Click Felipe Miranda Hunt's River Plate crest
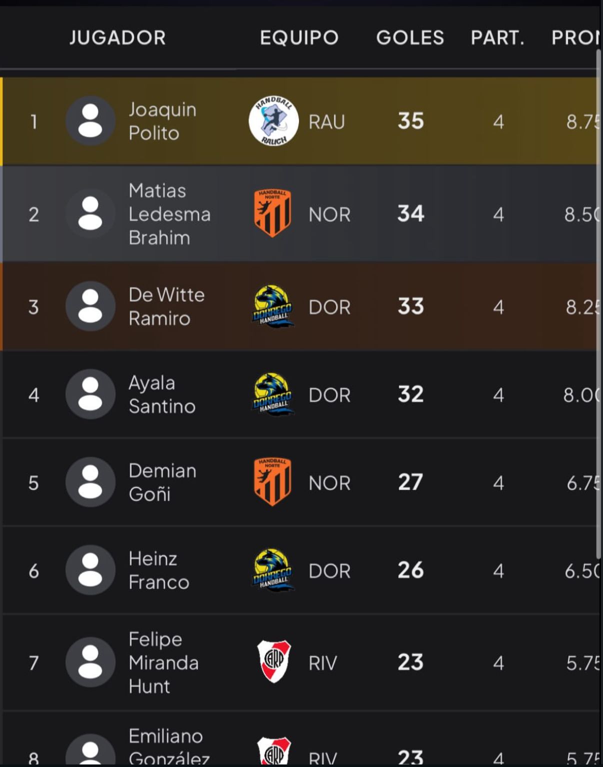 (273, 662)
